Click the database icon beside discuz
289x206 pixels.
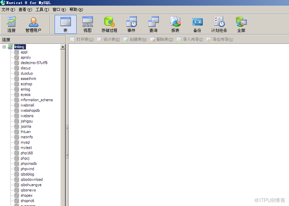[17, 68]
